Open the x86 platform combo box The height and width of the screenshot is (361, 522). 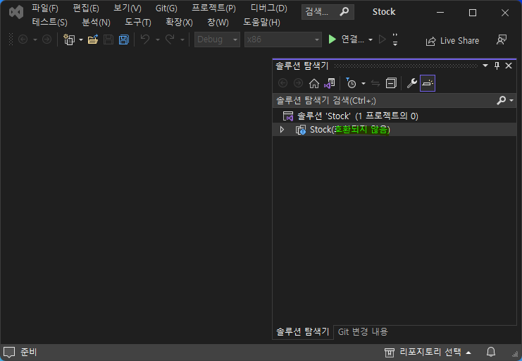click(283, 39)
